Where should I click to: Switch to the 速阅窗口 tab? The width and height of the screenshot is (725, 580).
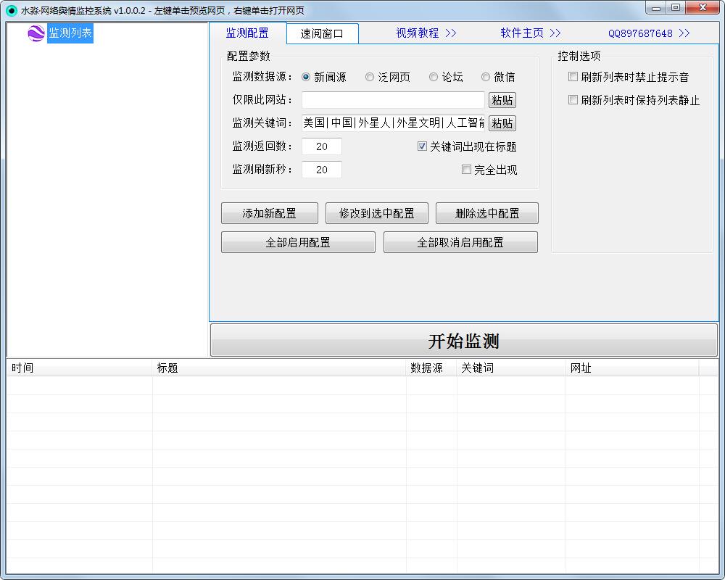(322, 33)
